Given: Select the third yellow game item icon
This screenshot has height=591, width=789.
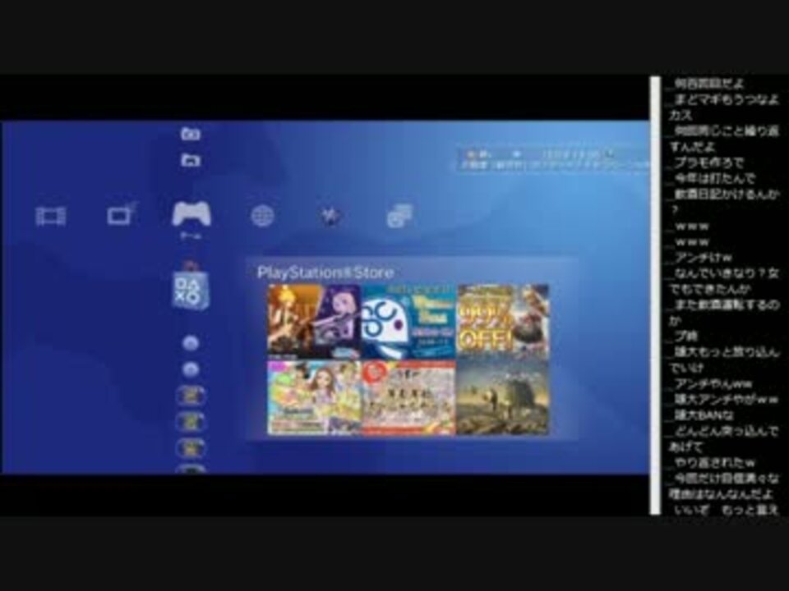Looking at the screenshot, I should pos(191,448).
